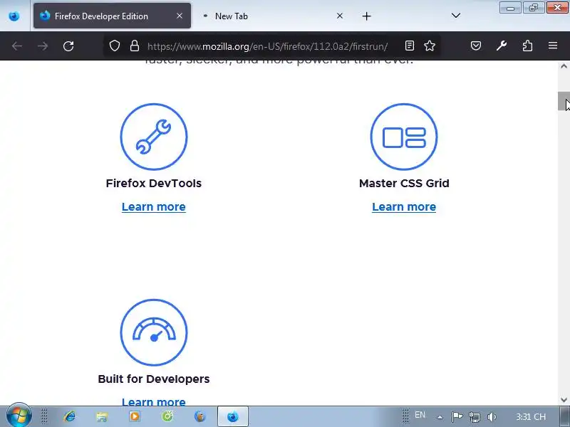The width and height of the screenshot is (570, 427).
Task: Open a new tab with plus button
Action: 366,16
